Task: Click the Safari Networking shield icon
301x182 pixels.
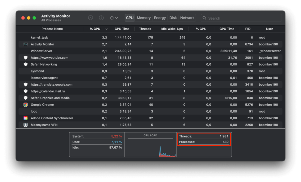Action: [26, 64]
